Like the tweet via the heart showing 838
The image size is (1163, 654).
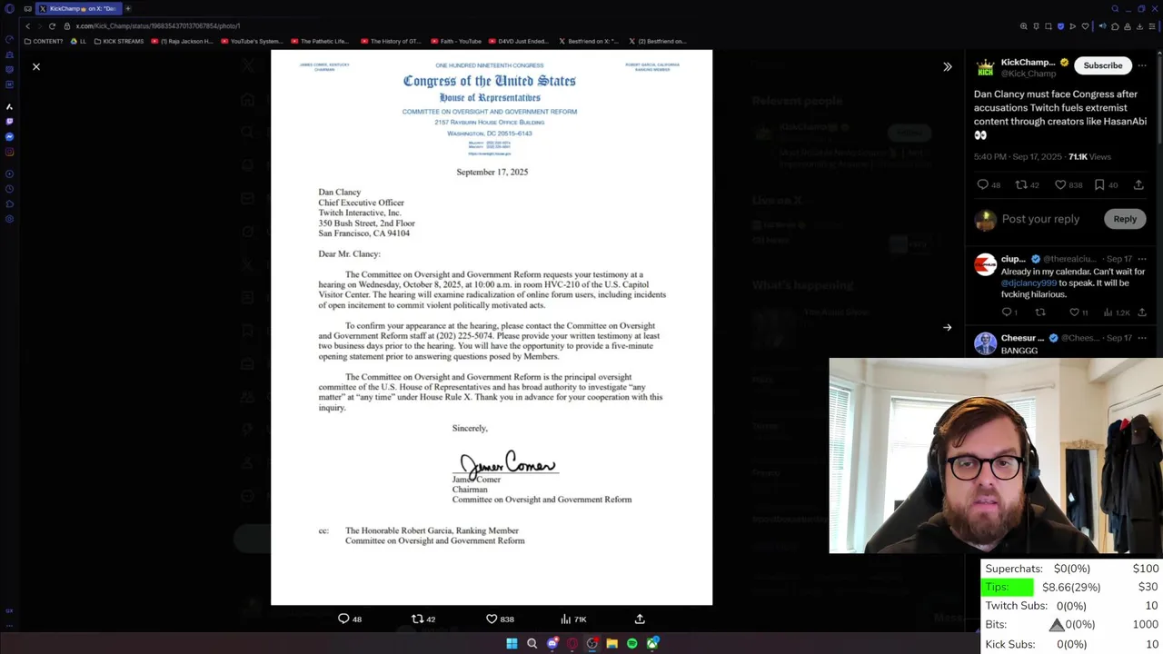pos(1059,184)
